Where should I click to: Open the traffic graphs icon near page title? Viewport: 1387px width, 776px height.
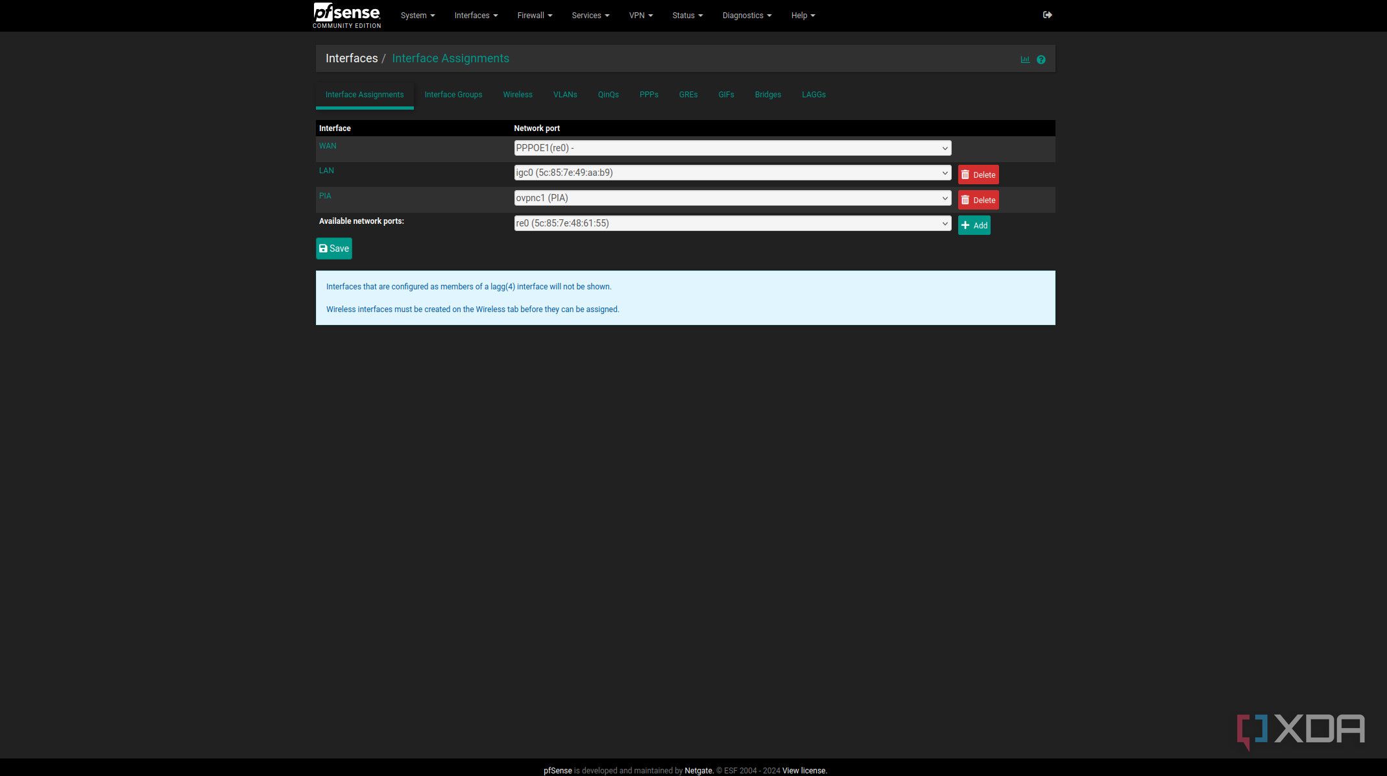click(x=1025, y=58)
